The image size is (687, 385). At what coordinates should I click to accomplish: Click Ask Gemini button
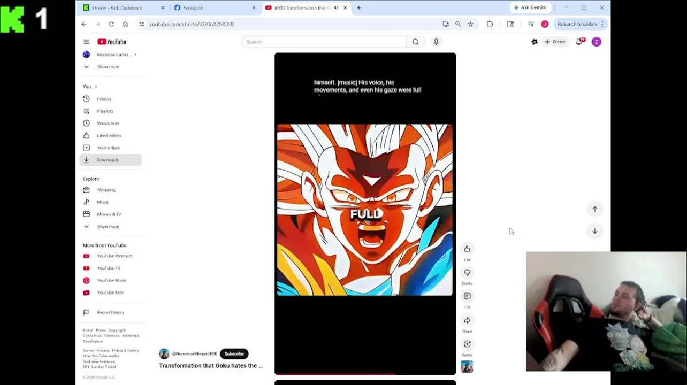[530, 7]
